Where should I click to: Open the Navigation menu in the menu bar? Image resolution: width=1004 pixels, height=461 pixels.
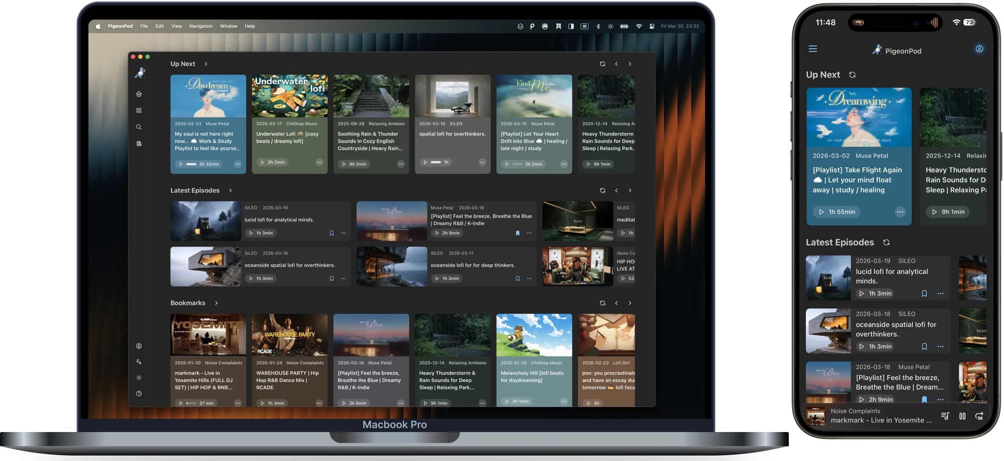(200, 26)
